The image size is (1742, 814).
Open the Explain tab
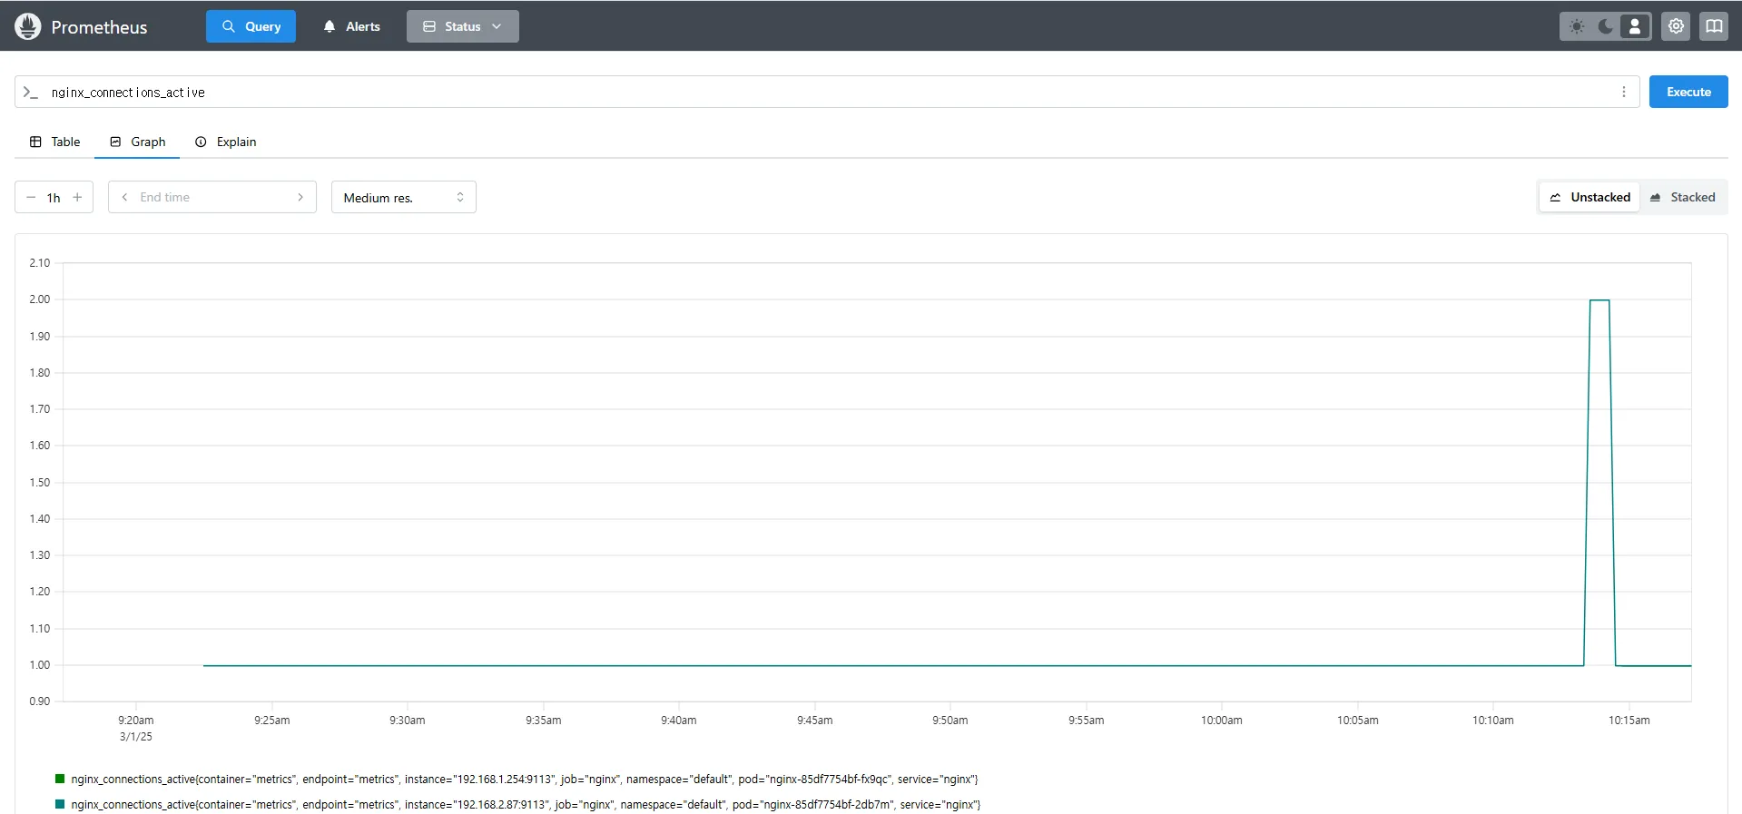click(x=226, y=142)
